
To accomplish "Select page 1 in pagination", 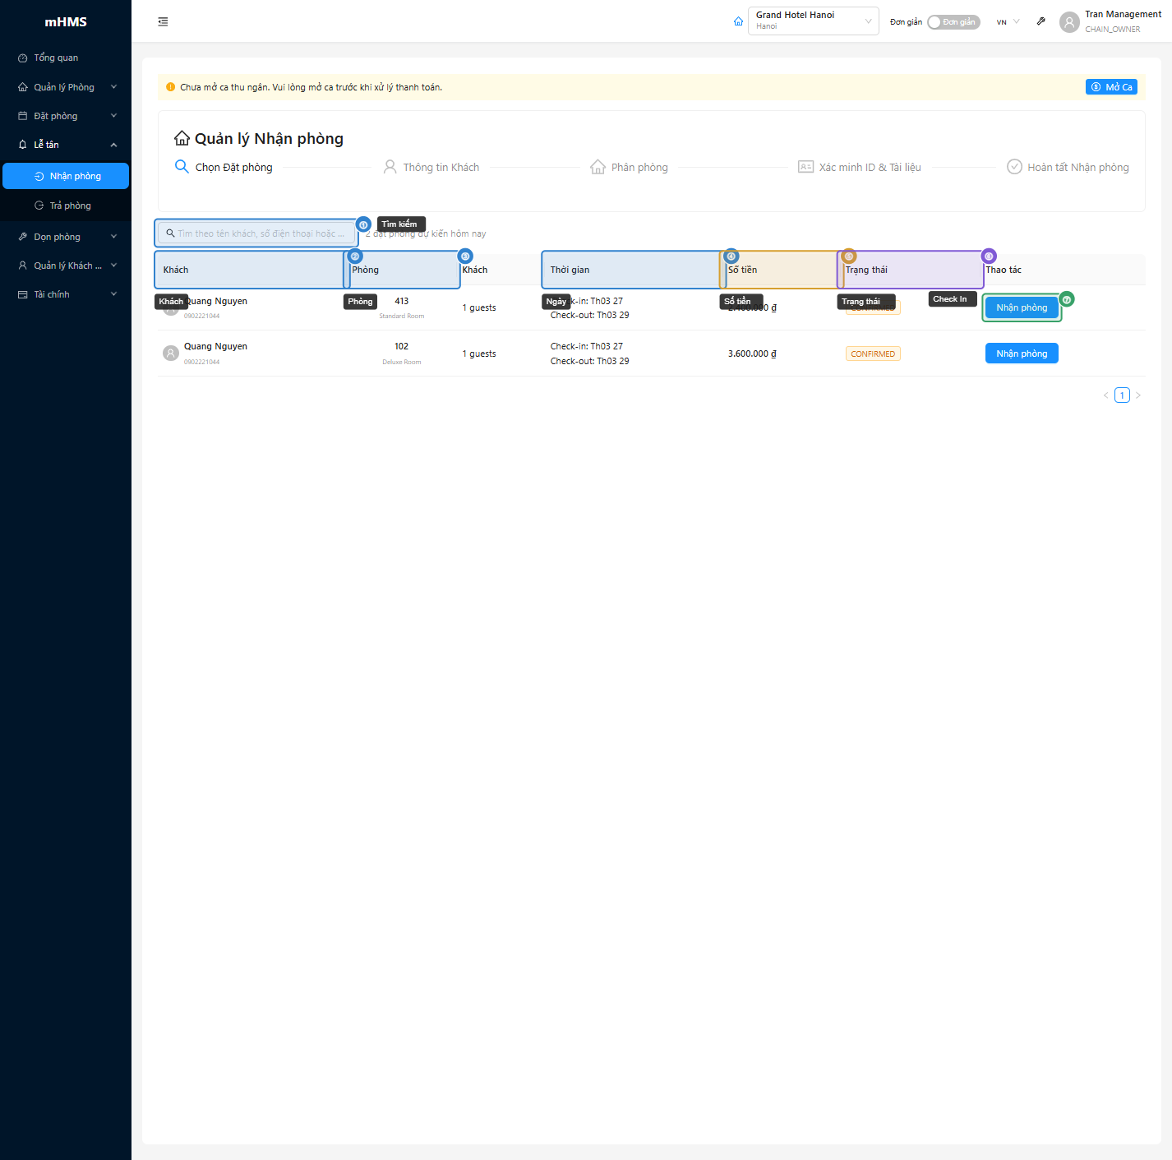I will [1122, 395].
